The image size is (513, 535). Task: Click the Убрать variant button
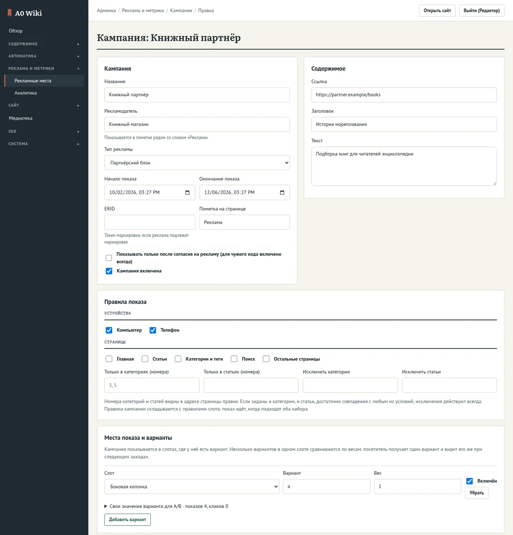click(x=476, y=493)
